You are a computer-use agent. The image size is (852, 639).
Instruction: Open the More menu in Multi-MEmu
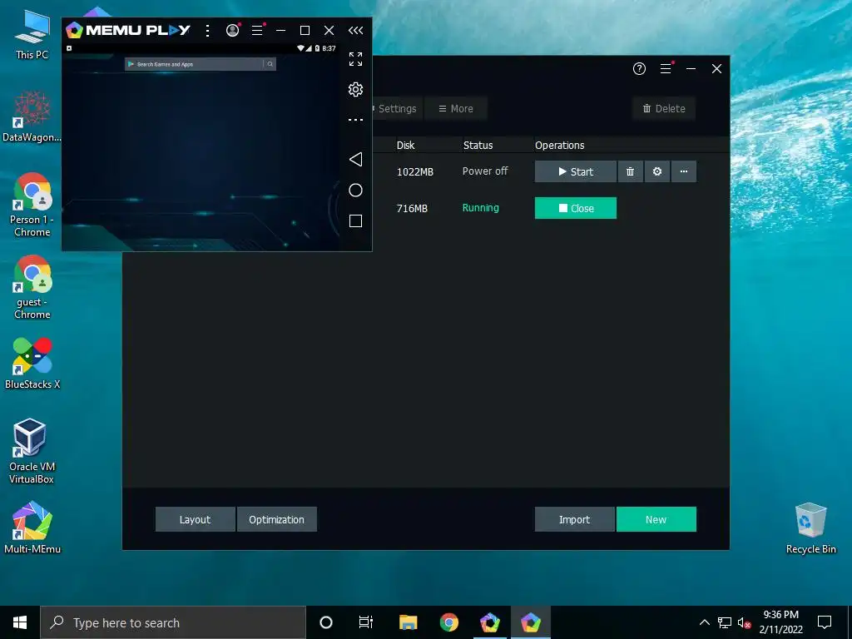tap(456, 109)
